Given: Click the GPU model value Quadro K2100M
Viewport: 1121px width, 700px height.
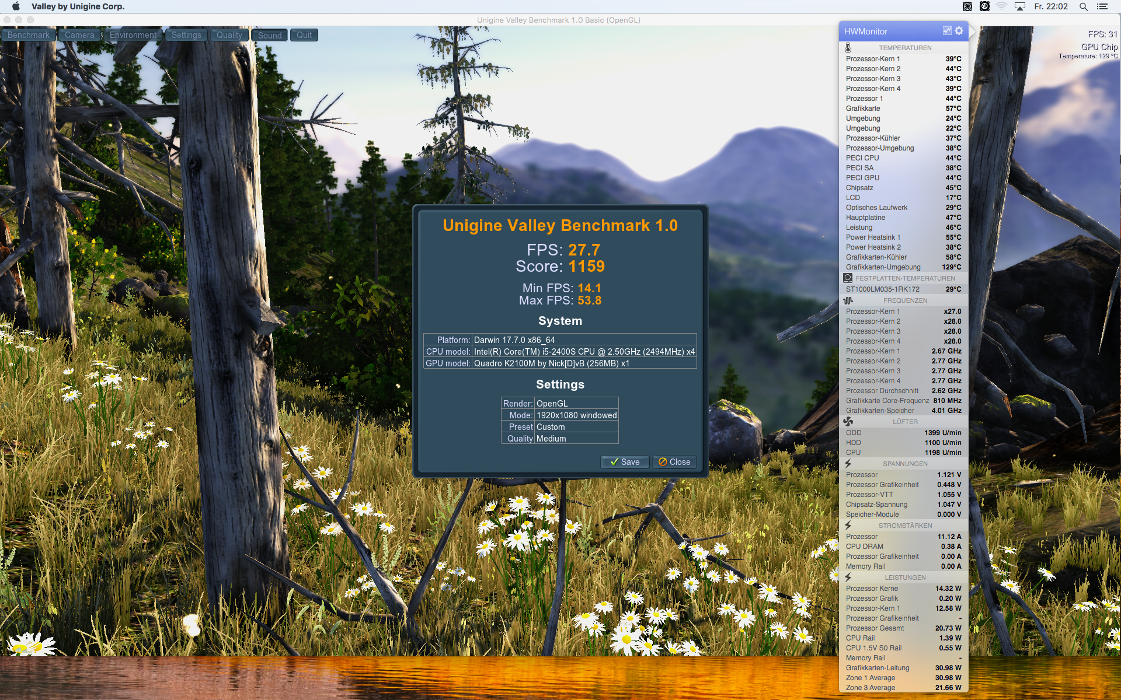Looking at the screenshot, I should [551, 363].
